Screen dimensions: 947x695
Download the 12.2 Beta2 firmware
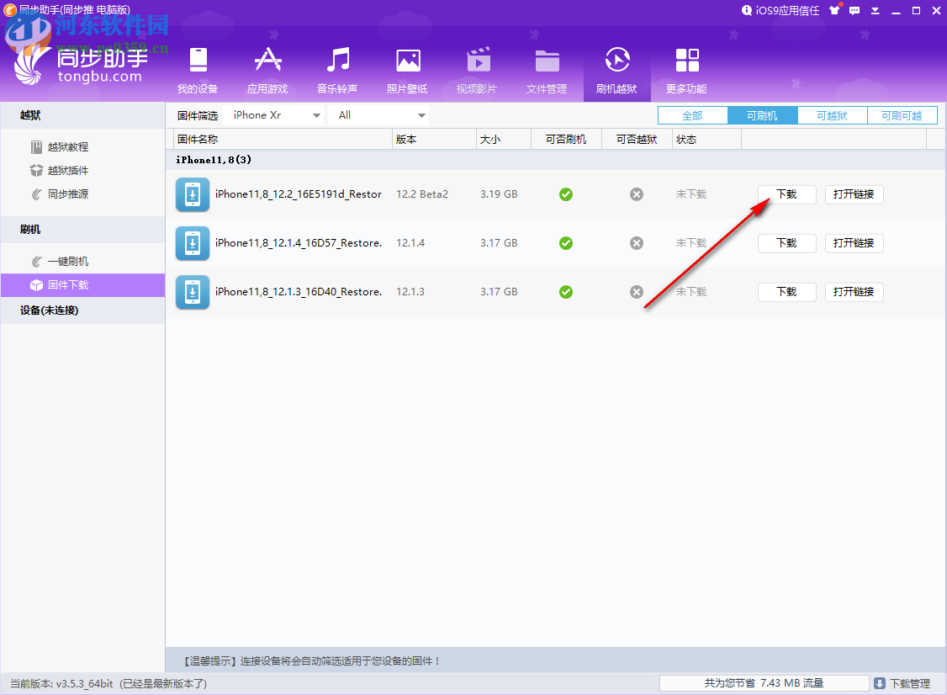pyautogui.click(x=787, y=194)
